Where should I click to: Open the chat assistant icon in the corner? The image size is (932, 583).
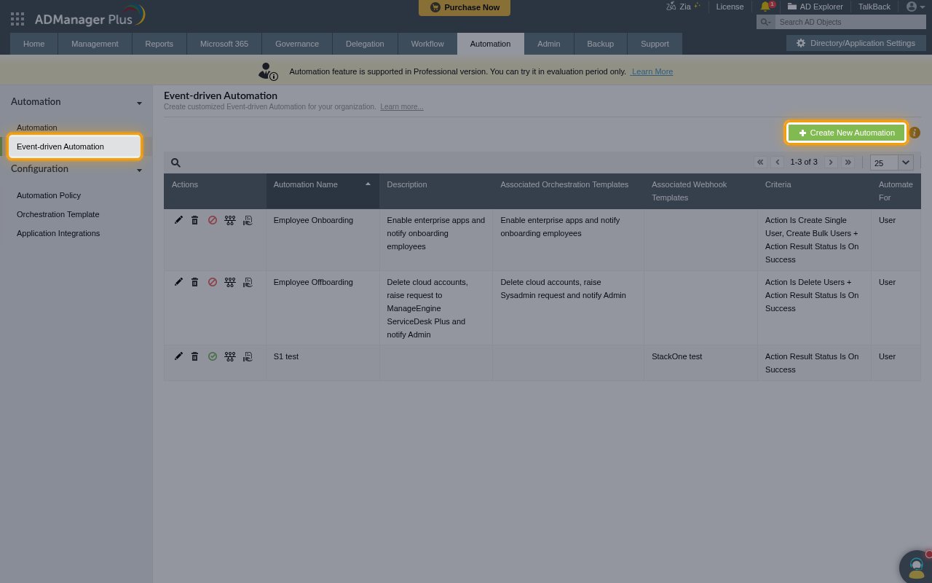point(916,567)
